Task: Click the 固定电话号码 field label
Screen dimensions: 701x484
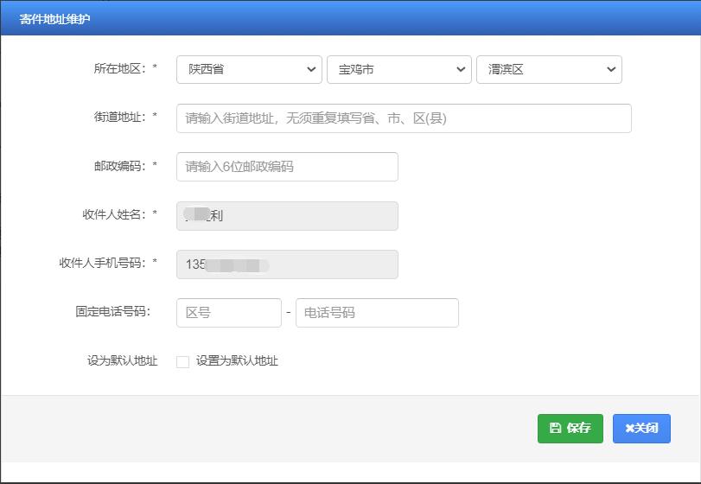Action: 113,312
